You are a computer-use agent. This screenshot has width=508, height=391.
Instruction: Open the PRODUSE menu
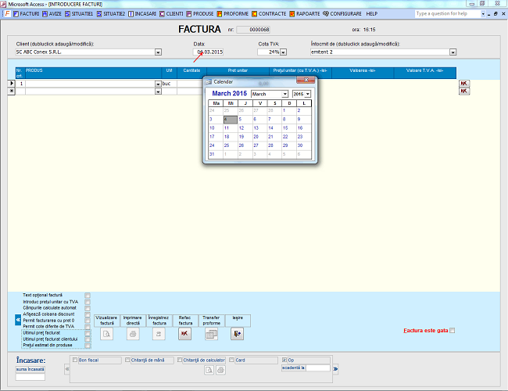pyautogui.click(x=200, y=13)
